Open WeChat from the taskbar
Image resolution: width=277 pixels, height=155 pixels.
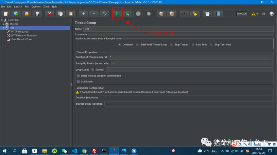click(64, 151)
